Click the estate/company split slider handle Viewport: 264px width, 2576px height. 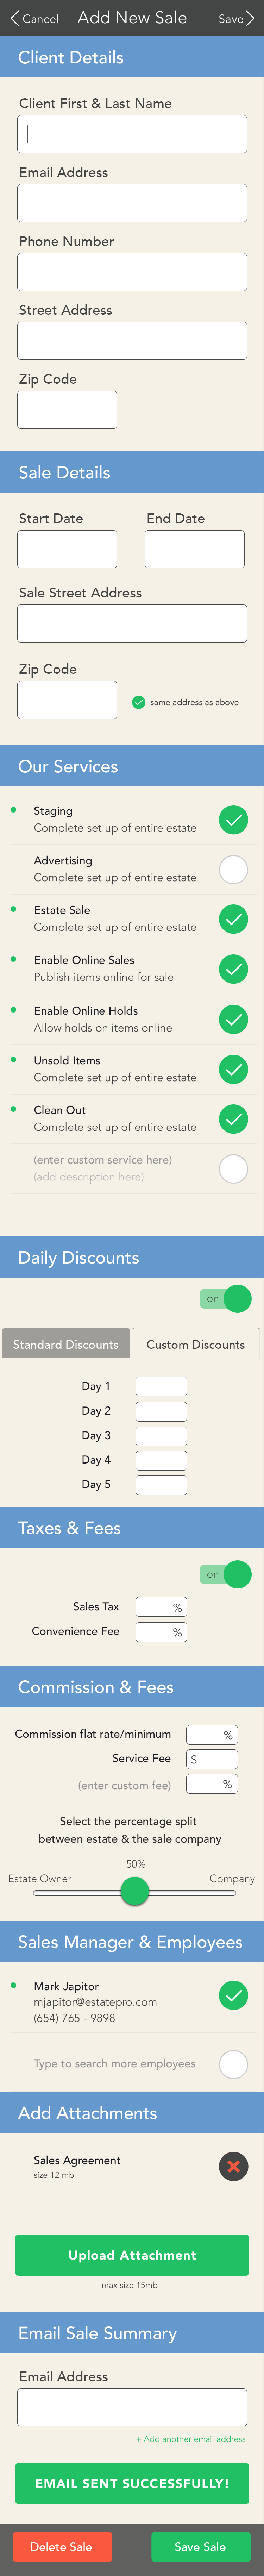pos(135,1891)
